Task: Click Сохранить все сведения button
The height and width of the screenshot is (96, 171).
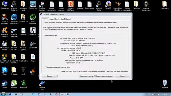Action: coord(105,76)
